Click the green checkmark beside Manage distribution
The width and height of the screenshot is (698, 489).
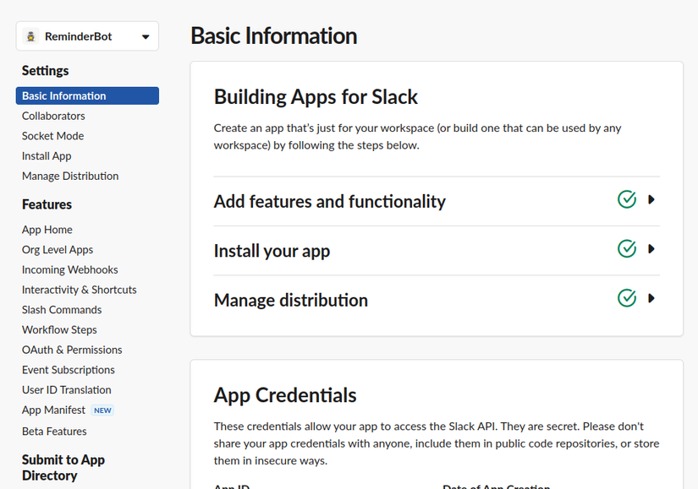[627, 298]
